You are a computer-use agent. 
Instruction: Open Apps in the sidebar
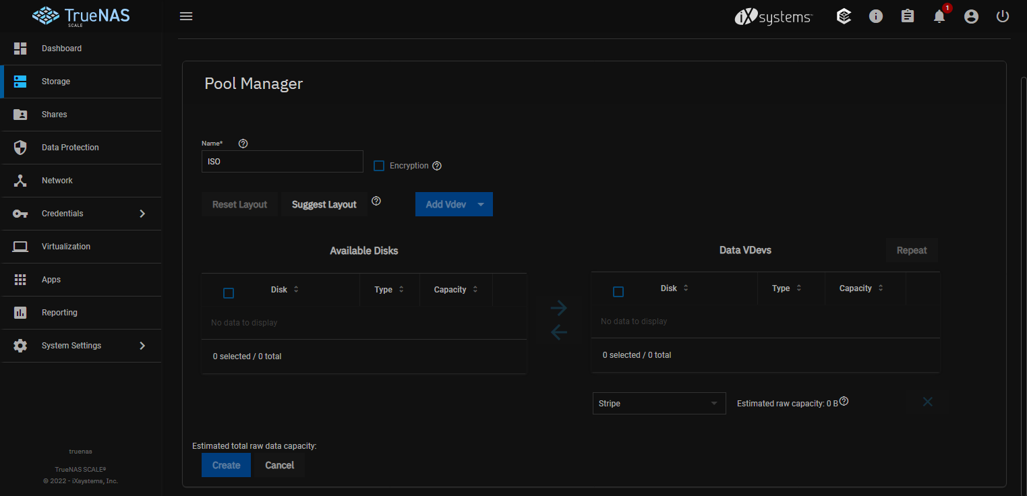tap(81, 280)
